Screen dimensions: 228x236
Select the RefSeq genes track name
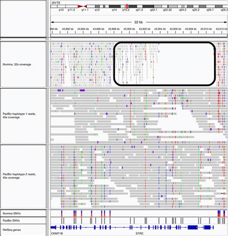point(12,230)
